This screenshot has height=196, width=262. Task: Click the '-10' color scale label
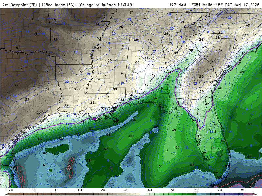(33, 190)
